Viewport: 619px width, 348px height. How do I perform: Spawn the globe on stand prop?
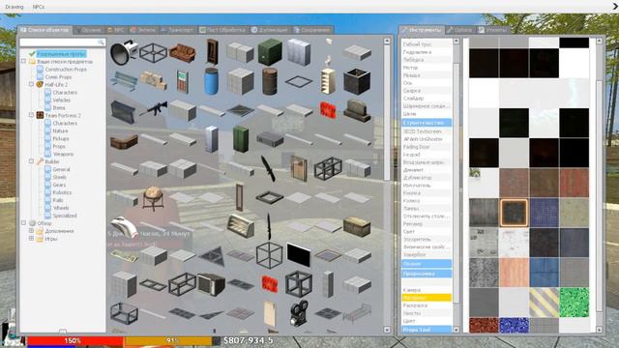(153, 198)
